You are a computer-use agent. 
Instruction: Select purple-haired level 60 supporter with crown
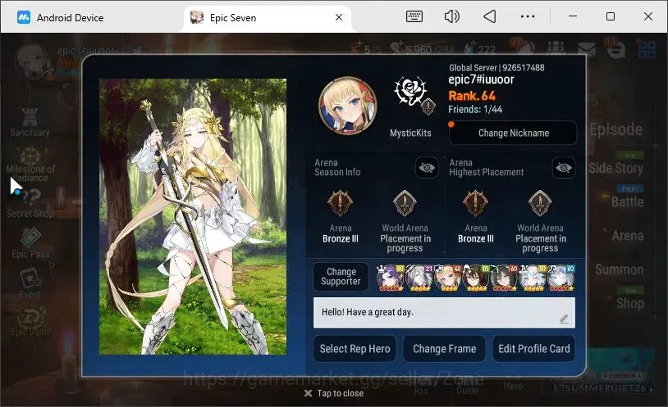(391, 278)
